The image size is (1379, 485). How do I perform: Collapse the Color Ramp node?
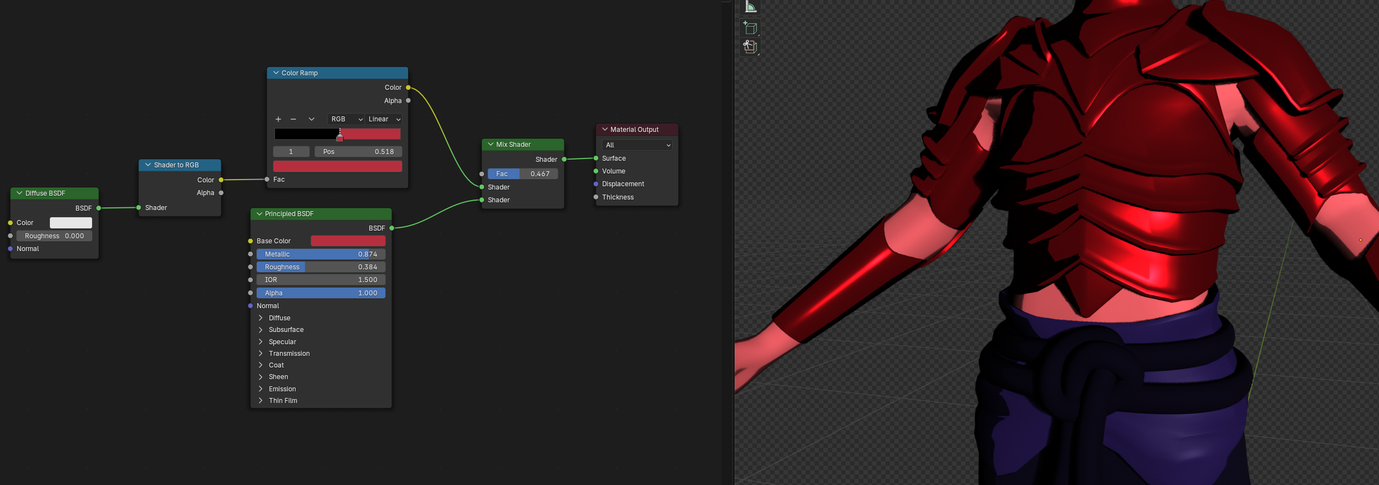[276, 73]
